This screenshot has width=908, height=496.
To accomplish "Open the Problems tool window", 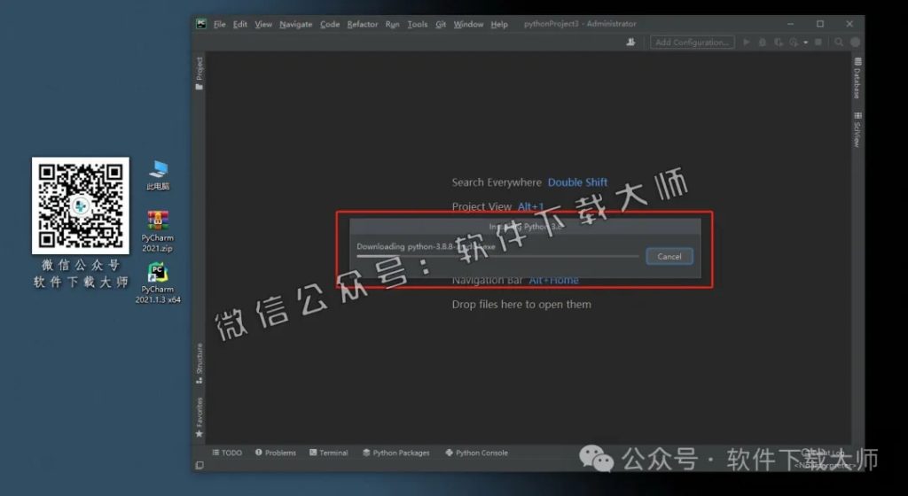I will [276, 453].
